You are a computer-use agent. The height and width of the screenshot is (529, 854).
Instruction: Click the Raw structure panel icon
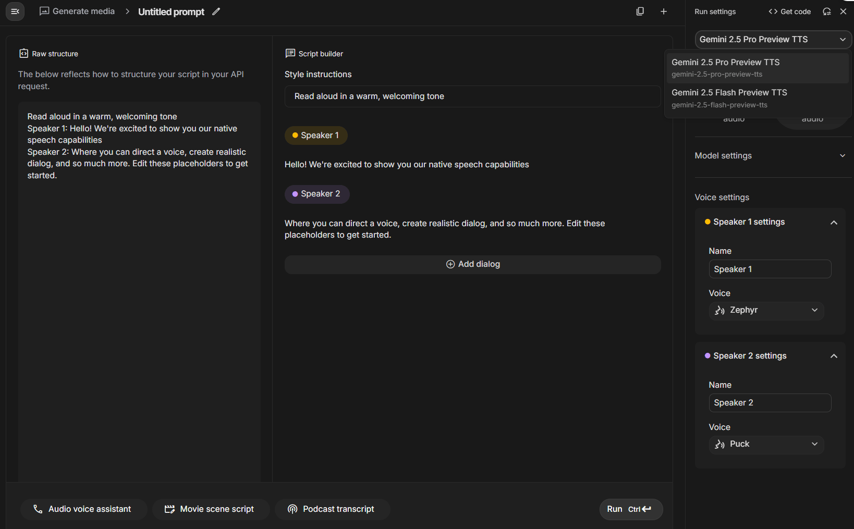pos(23,54)
